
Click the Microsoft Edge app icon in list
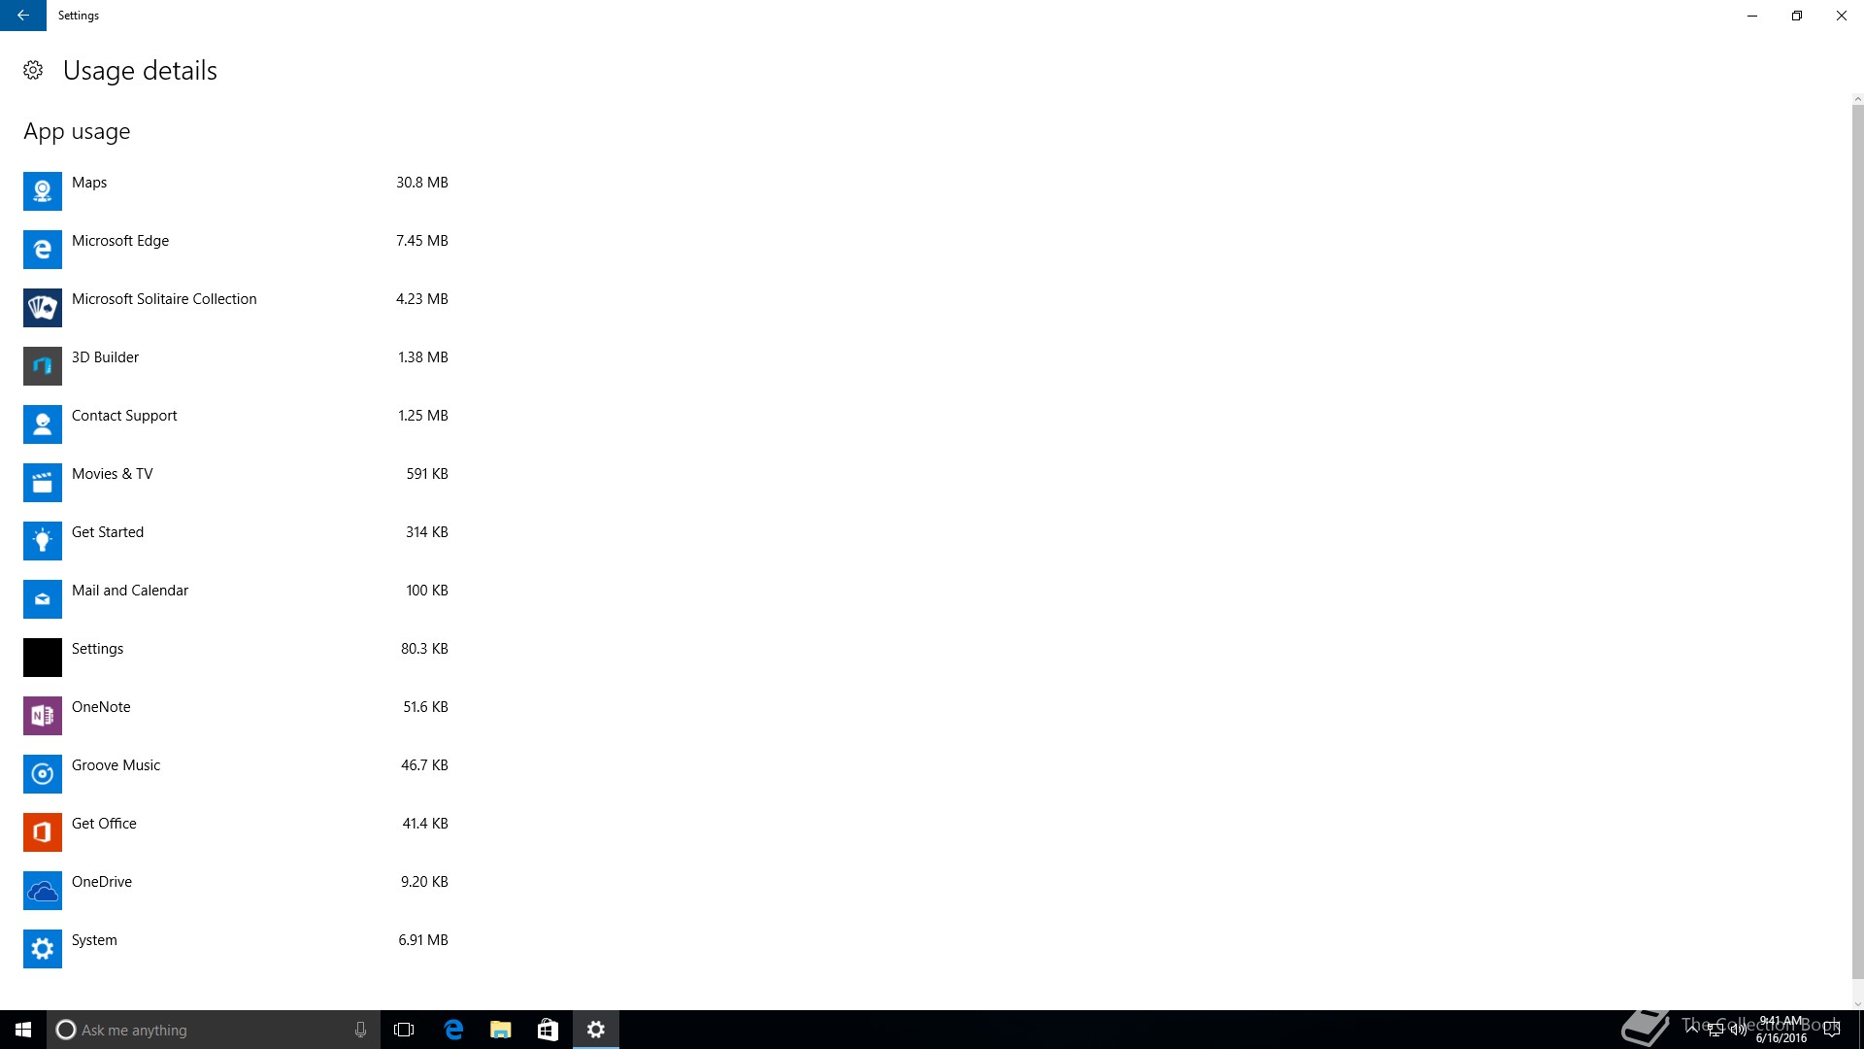pyautogui.click(x=43, y=250)
